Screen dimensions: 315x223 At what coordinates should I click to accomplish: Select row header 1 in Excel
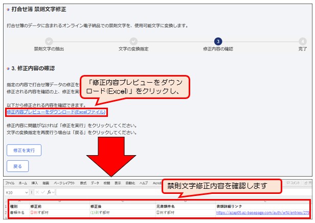[x=6, y=206]
